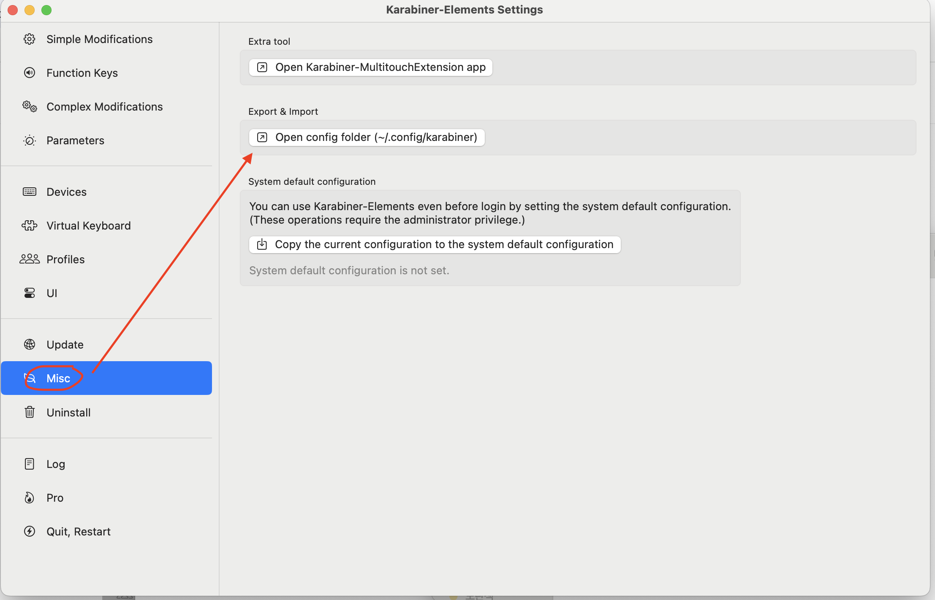
Task: Click the Virtual Keyboard puzzle icon
Action: (29, 226)
